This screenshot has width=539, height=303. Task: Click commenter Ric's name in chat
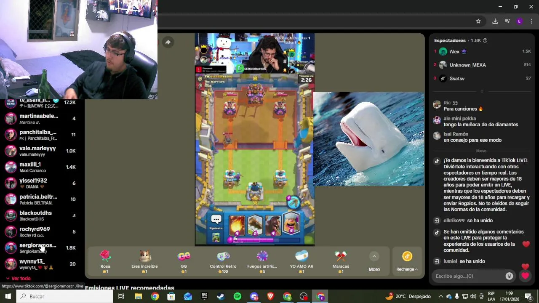coord(447,103)
